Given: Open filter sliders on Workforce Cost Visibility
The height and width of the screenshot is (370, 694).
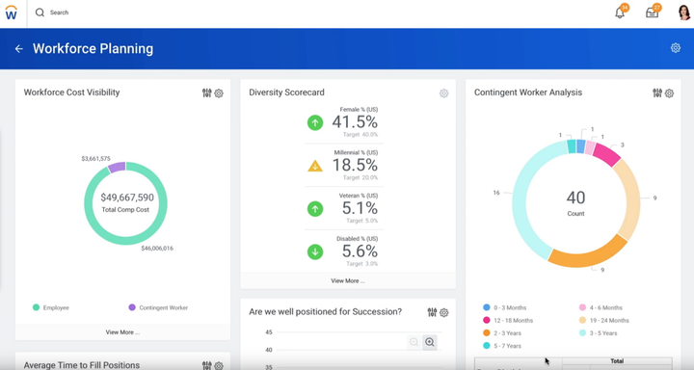Looking at the screenshot, I should pos(206,92).
